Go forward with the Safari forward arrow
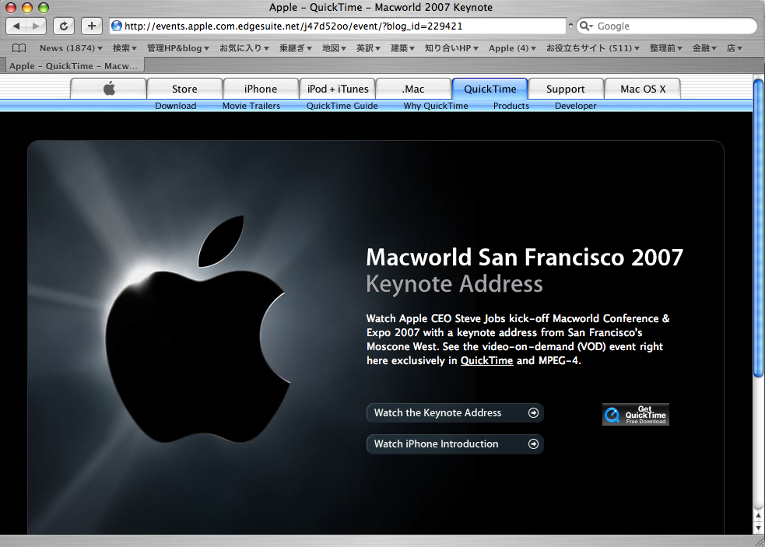The image size is (765, 547). [x=36, y=26]
